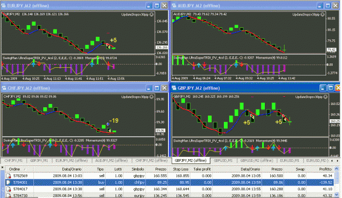Minimize the AUDJPY,M2 chart window
Image resolution: width=342 pixels, height=198 pixels.
pos(320,5)
